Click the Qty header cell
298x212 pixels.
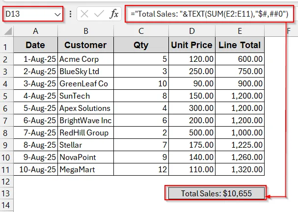[x=141, y=45]
